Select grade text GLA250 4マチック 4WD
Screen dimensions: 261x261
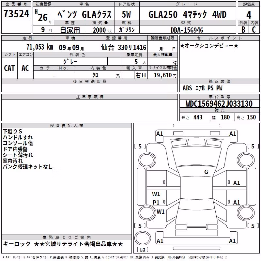click(187, 14)
